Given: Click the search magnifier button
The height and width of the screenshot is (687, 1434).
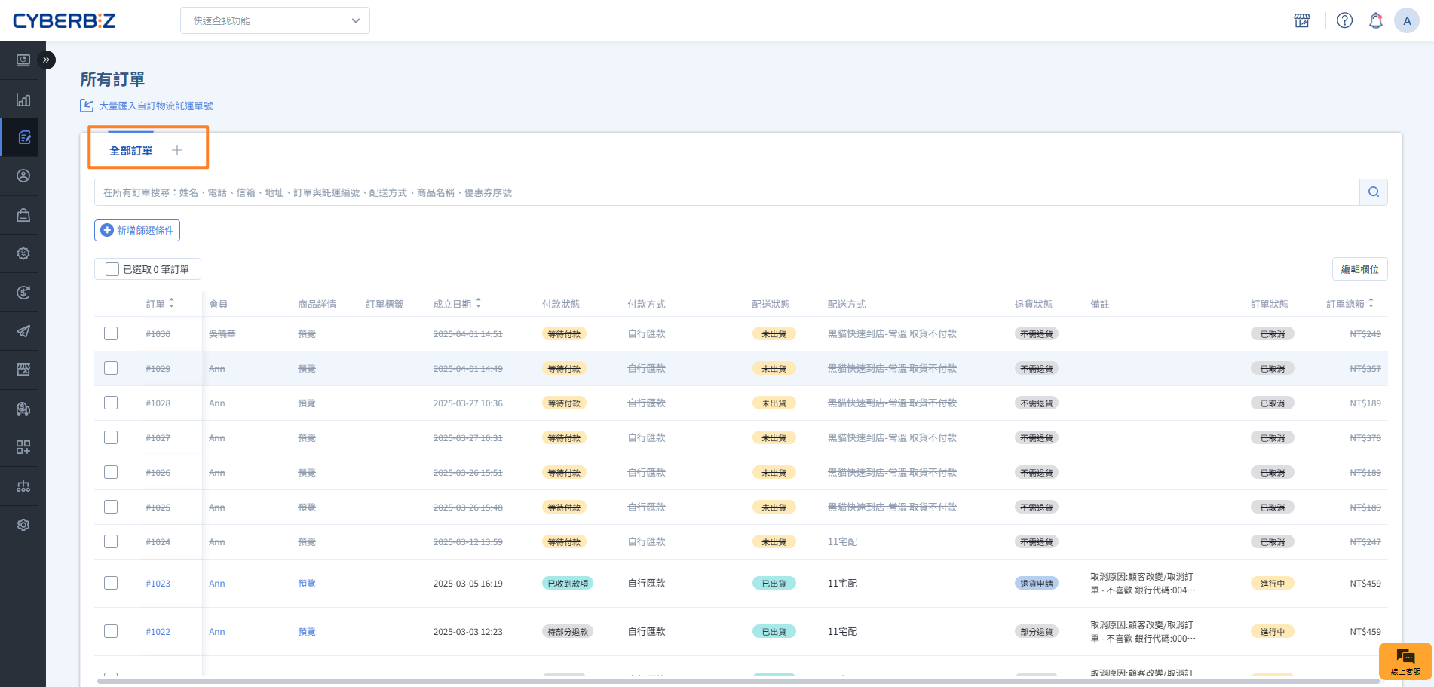Looking at the screenshot, I should pos(1373,192).
